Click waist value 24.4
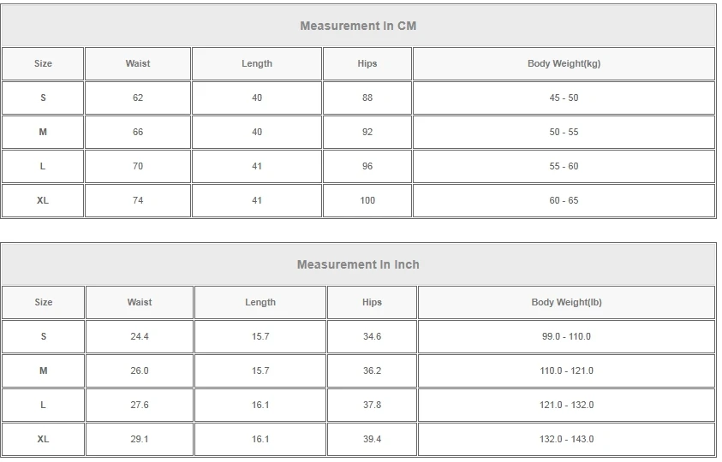The width and height of the screenshot is (722, 462). click(140, 336)
